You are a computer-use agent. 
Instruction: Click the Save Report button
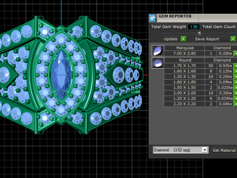[212, 39]
